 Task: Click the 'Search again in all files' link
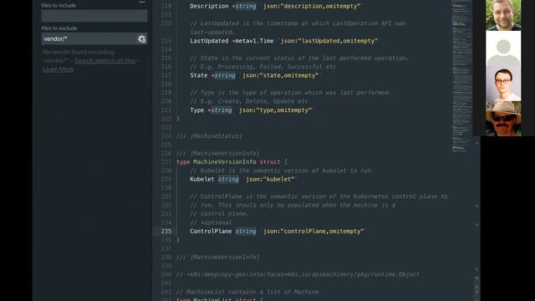(x=104, y=61)
